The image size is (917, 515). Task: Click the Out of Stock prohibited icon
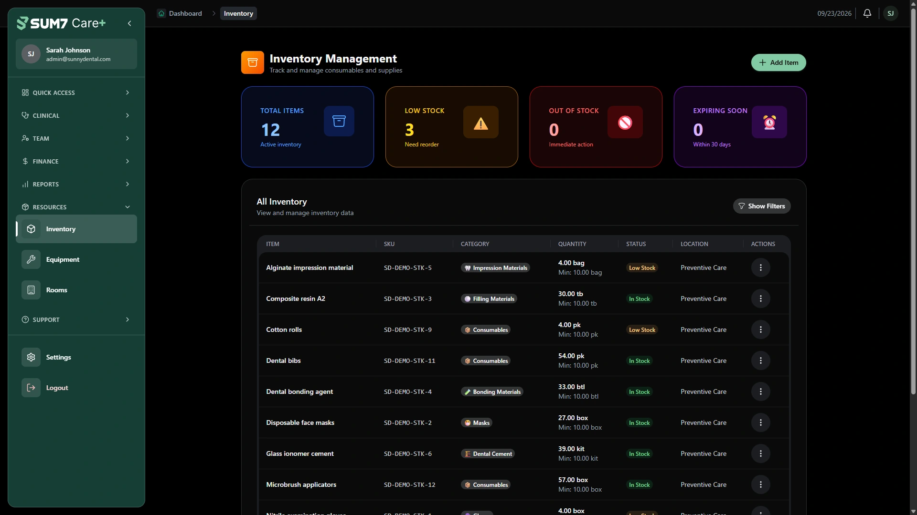[x=625, y=122]
